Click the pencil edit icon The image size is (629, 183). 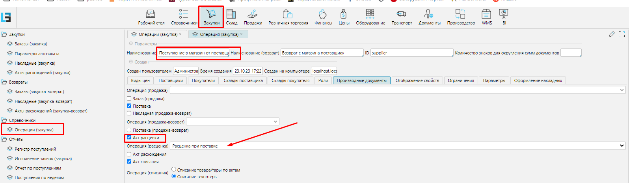611,34
